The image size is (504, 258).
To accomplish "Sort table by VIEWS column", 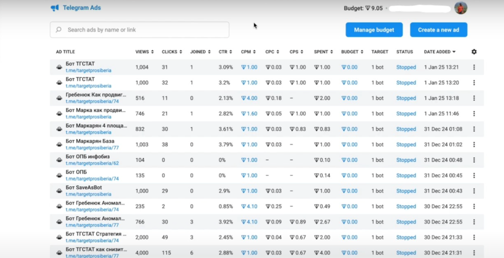I will tap(144, 52).
